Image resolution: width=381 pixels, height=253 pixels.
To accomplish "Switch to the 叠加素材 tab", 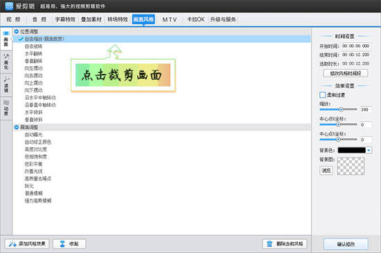I will tap(91, 19).
